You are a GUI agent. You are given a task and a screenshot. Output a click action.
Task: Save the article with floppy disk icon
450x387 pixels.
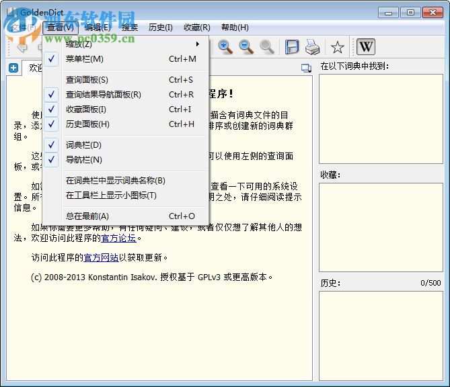coord(291,47)
